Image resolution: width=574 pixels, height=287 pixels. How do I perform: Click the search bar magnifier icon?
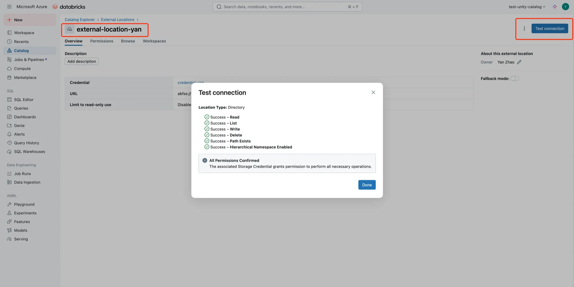(x=219, y=7)
